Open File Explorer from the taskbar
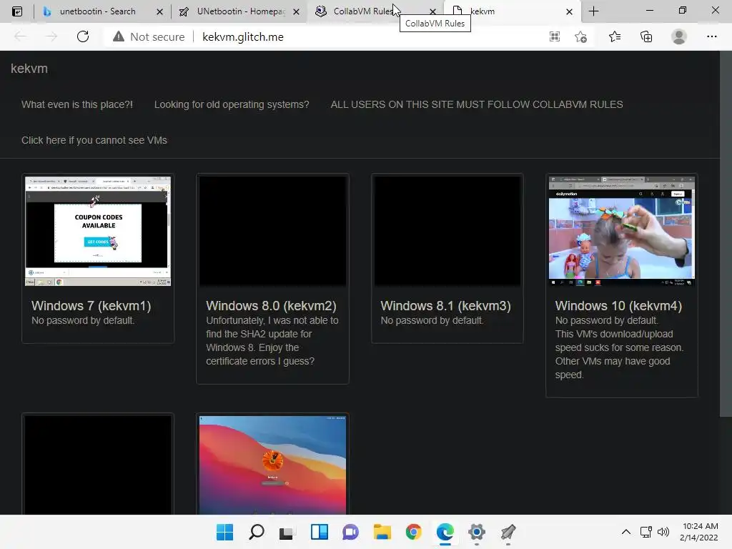732x549 pixels. coord(382,532)
